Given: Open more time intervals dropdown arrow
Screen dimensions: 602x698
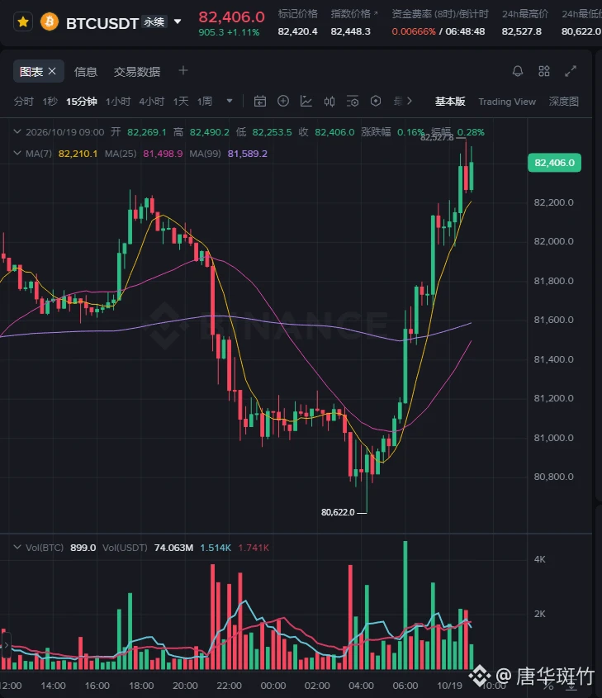Looking at the screenshot, I should coord(230,101).
